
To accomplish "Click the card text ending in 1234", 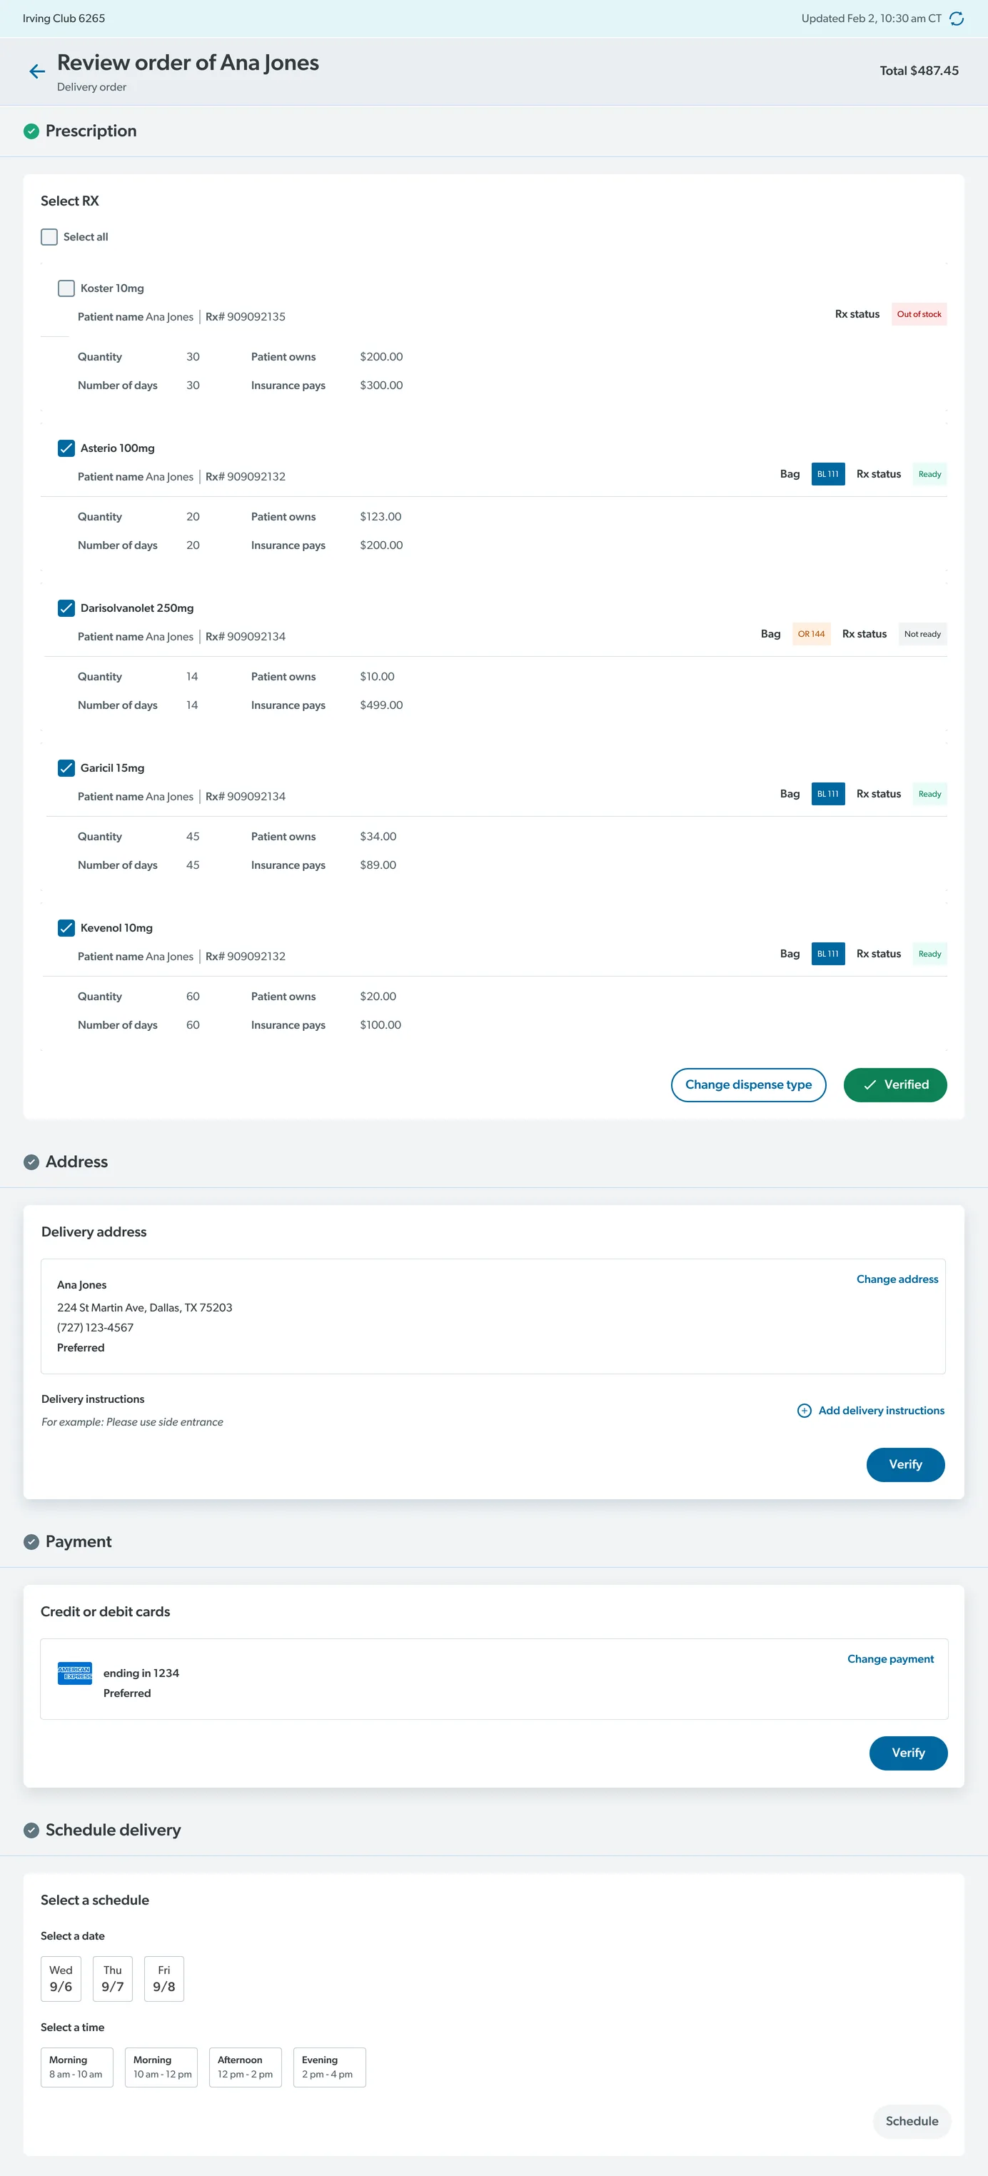I will click(141, 1673).
